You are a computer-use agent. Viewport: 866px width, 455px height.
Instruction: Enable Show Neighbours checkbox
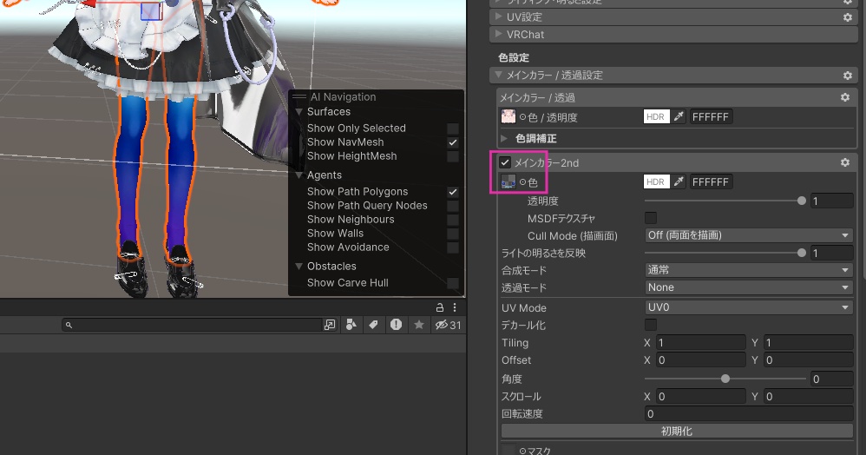click(453, 220)
